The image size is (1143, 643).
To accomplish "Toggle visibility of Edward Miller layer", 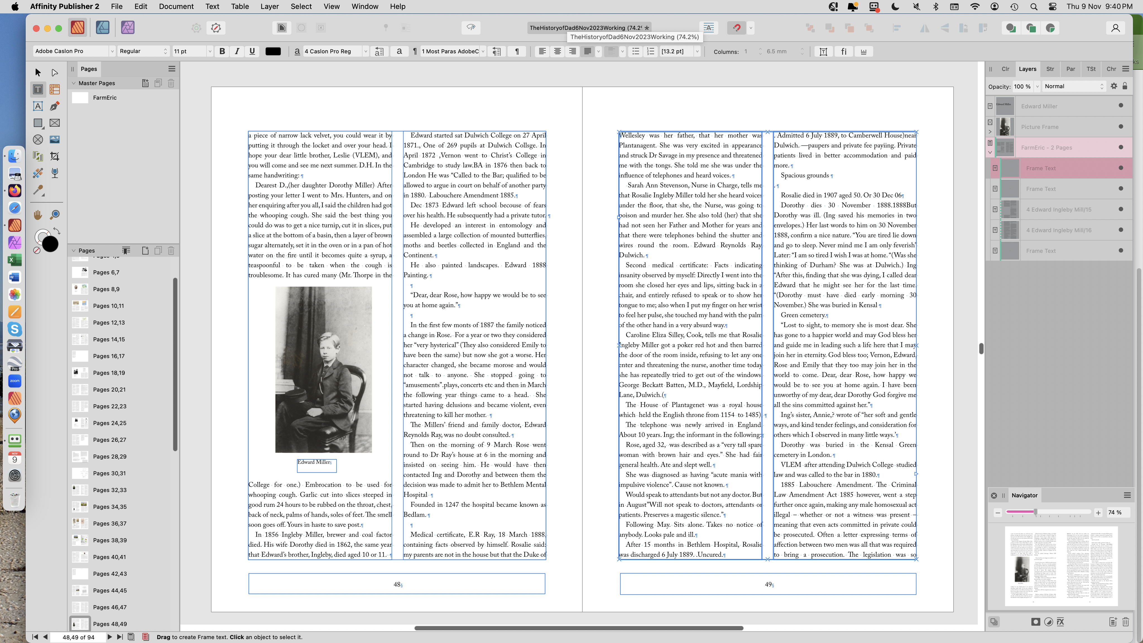I will (1121, 105).
